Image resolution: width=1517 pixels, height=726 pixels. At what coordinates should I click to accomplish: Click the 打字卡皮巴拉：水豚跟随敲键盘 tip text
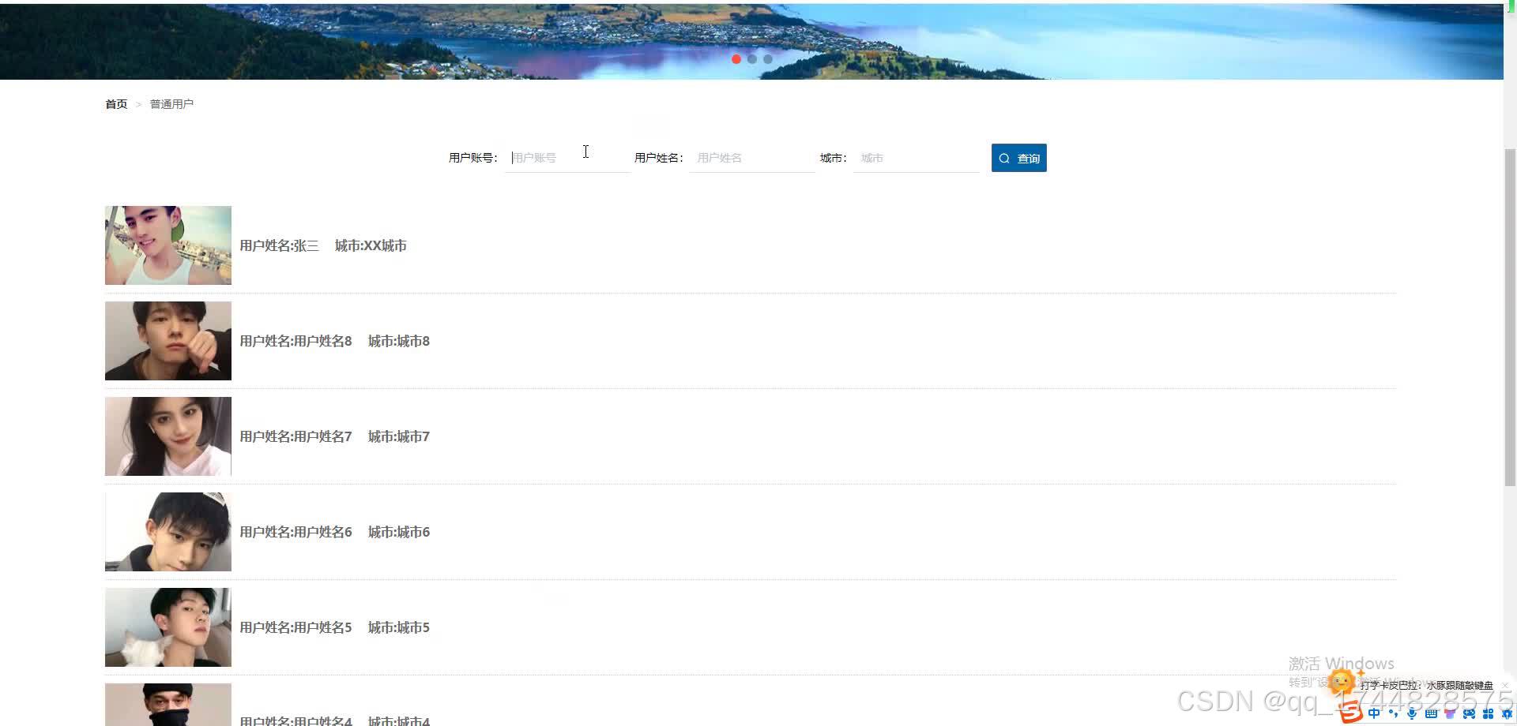coord(1427,685)
